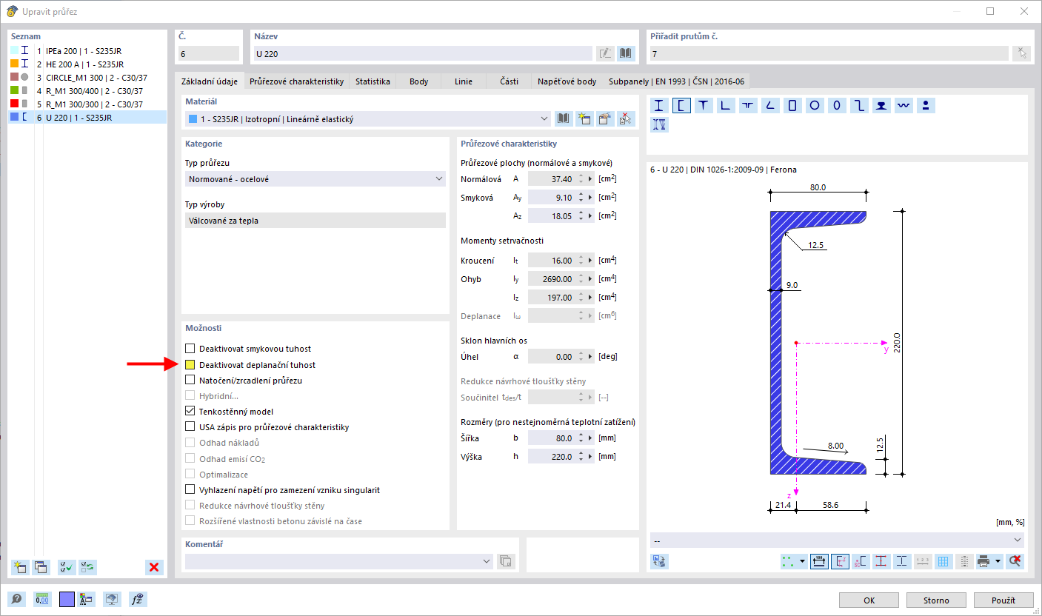1042x616 pixels.
Task: Click spinner arrows for Normálová A value
Action: coord(580,179)
